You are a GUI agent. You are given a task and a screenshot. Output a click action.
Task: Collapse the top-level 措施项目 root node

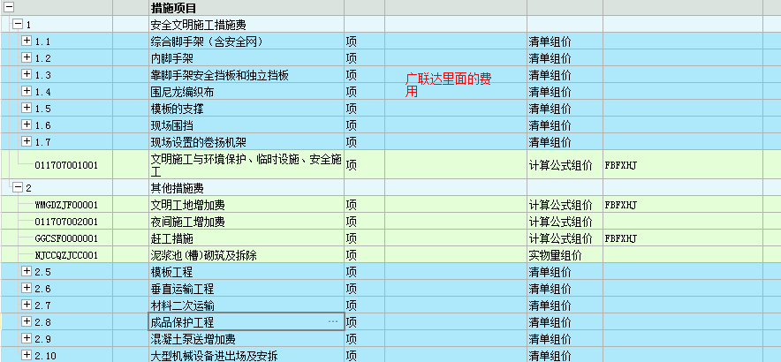pyautogui.click(x=9, y=7)
